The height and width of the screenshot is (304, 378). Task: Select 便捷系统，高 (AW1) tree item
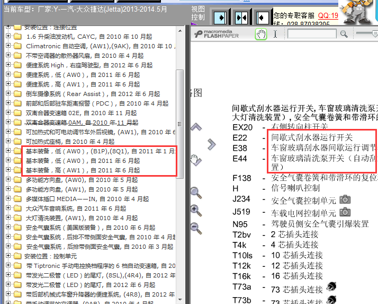tap(83, 84)
